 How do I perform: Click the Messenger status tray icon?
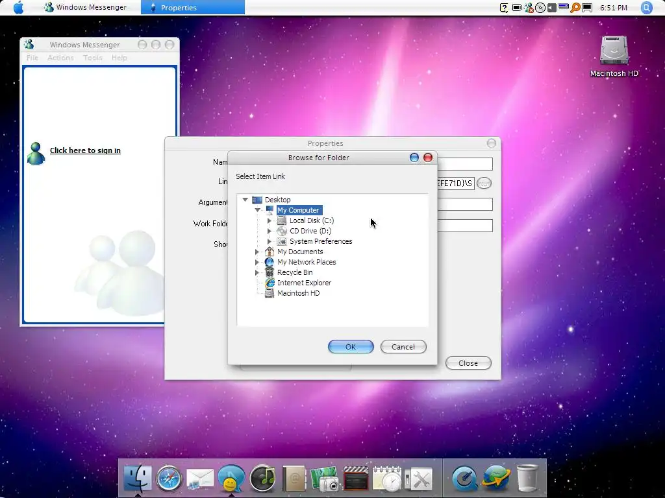(x=529, y=8)
